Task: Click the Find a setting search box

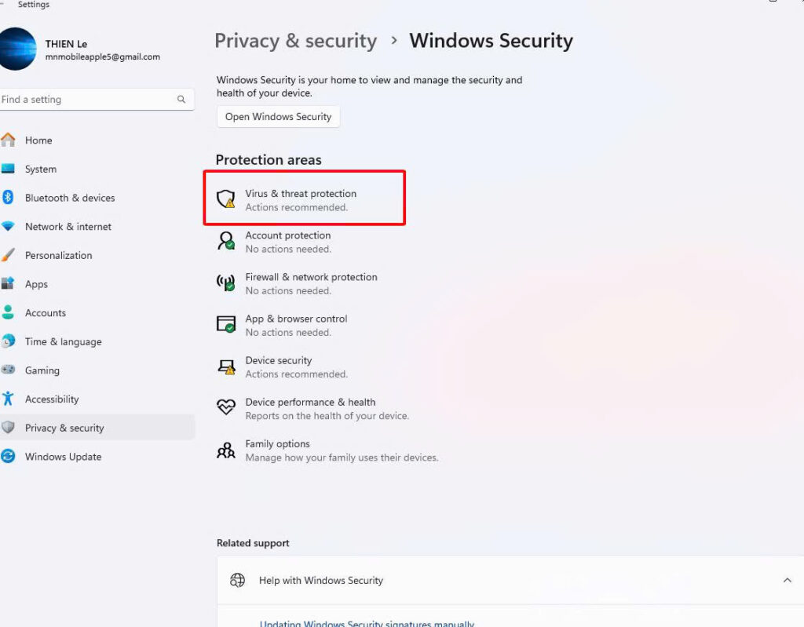Action: pos(86,100)
